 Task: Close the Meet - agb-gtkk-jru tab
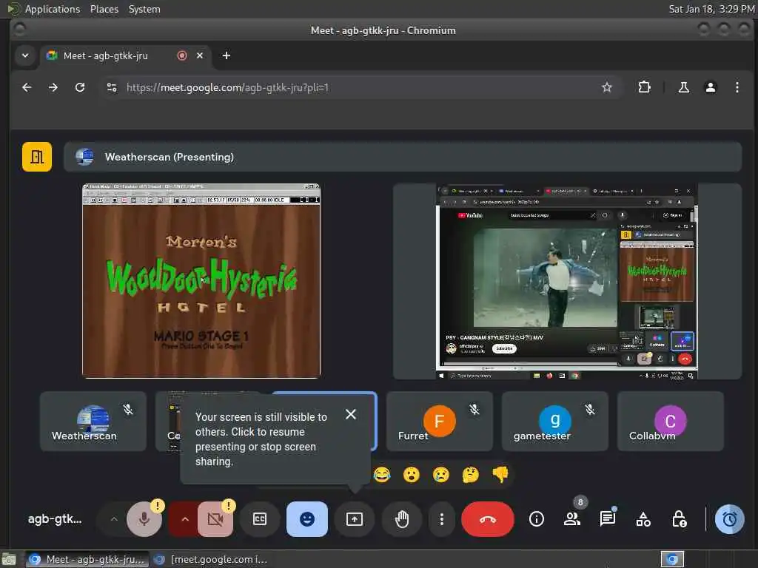(x=200, y=55)
